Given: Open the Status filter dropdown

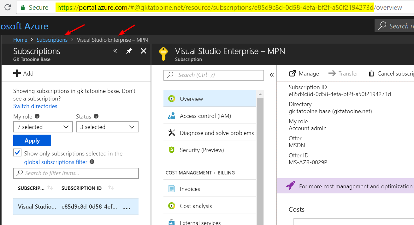Looking at the screenshot, I should point(107,127).
